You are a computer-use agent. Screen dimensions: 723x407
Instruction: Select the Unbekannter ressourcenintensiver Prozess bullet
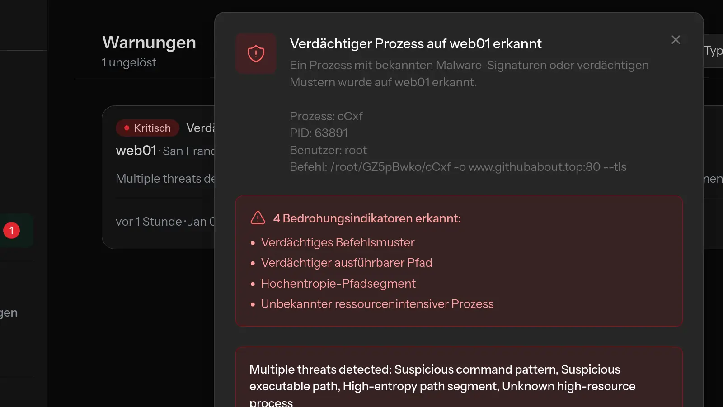point(377,304)
